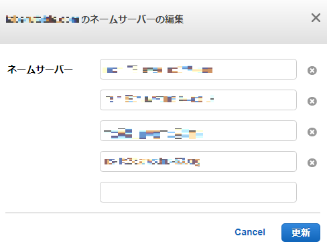327x248 pixels.
Task: Edit the fourth nameserver field ending .org
Action: 198,162
